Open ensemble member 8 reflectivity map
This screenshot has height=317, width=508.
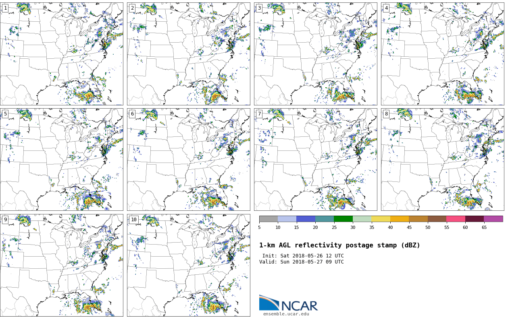coord(443,160)
